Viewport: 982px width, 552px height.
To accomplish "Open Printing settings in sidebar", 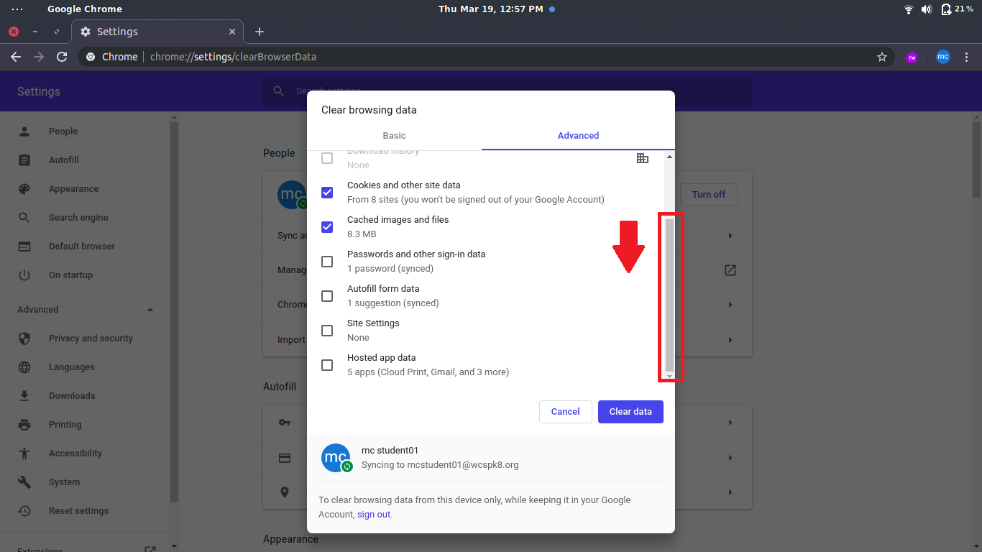I will coord(65,425).
